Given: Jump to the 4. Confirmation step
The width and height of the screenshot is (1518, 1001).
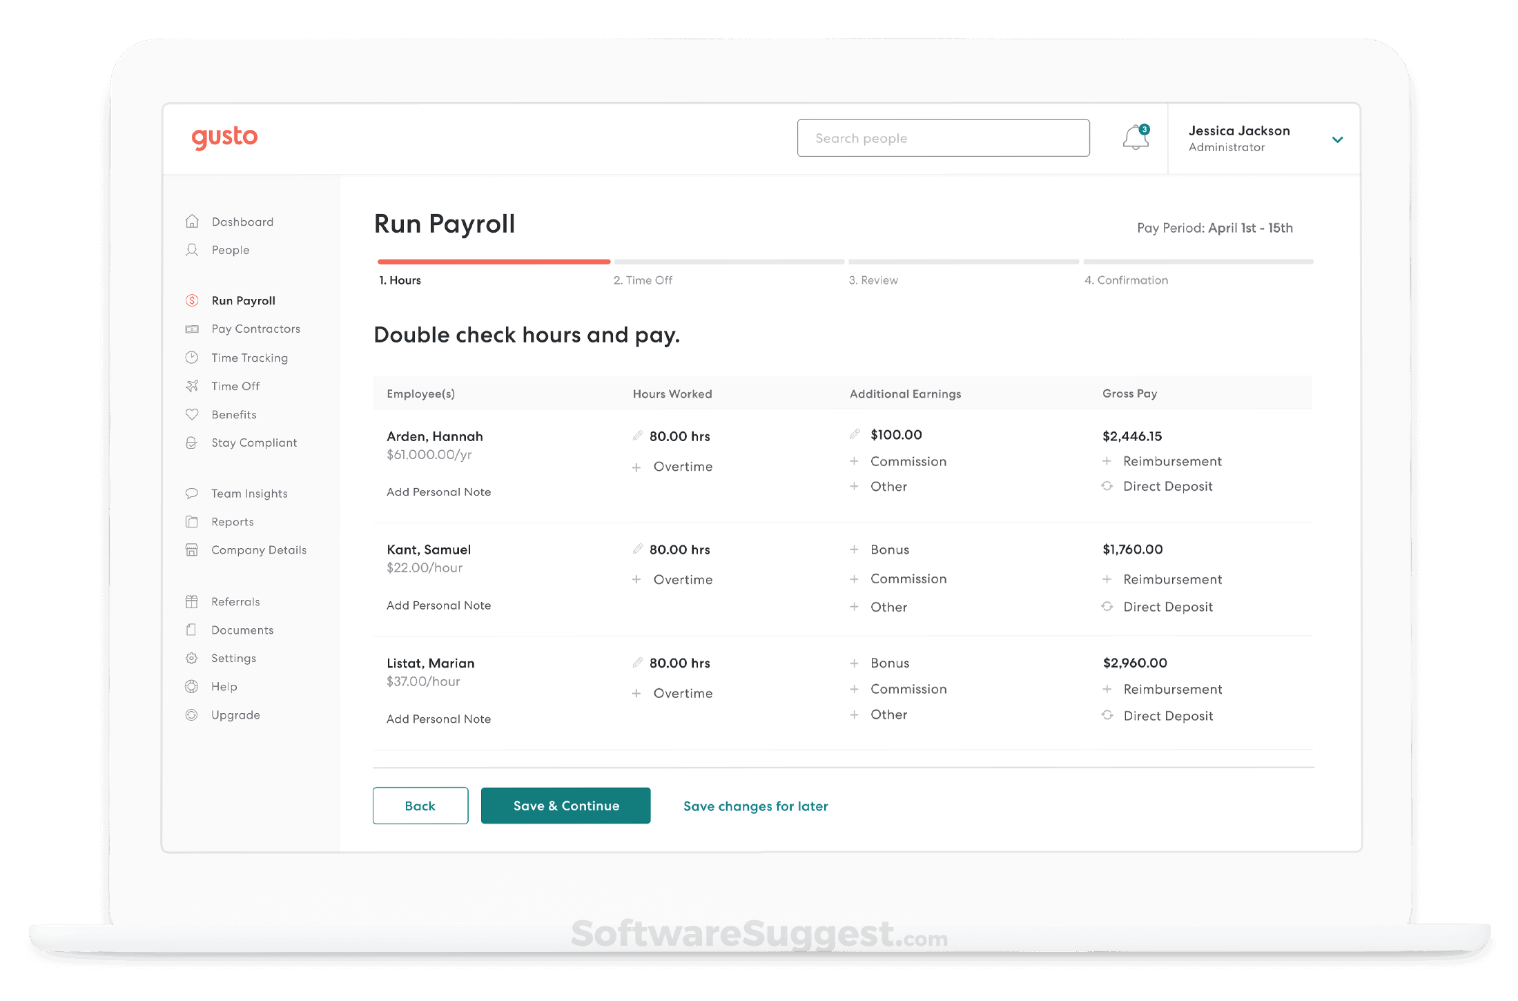Looking at the screenshot, I should tap(1126, 280).
